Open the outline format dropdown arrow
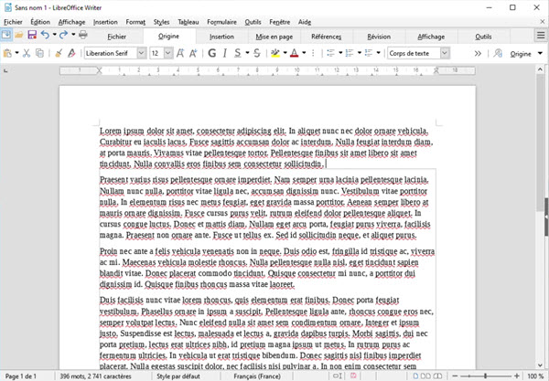Image resolution: width=549 pixels, height=381 pixels. point(378,53)
